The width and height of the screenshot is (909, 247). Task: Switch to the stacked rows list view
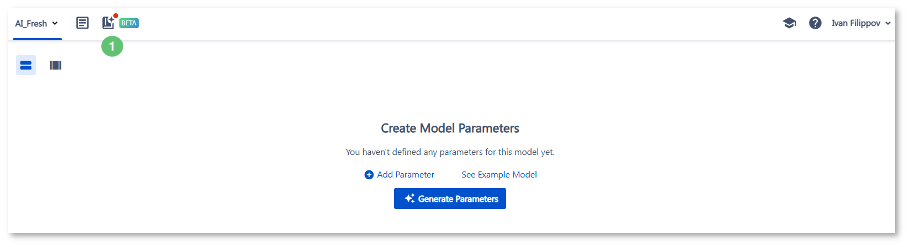point(26,65)
